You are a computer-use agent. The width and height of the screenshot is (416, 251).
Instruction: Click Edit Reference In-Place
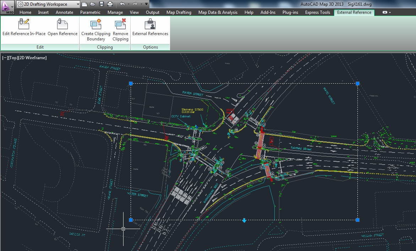(24, 27)
